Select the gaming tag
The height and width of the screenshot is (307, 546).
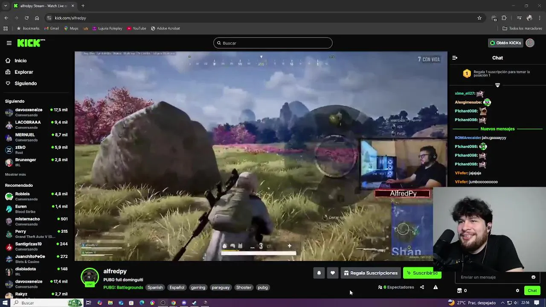click(198, 287)
